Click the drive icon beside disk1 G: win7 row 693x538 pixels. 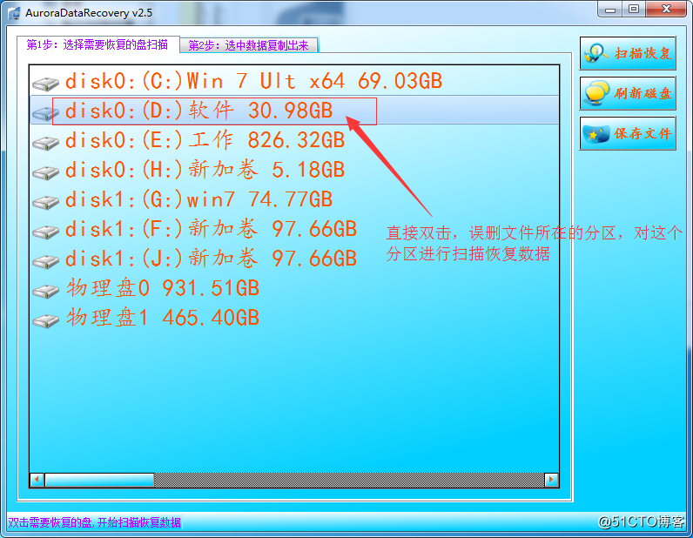[45, 202]
